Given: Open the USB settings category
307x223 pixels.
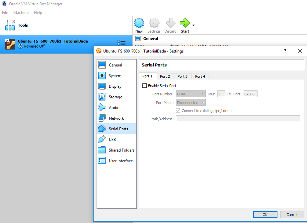Looking at the screenshot, I should [x=112, y=140].
